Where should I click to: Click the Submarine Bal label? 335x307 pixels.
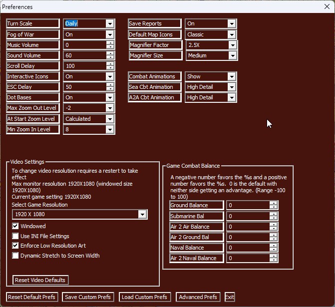(197, 216)
